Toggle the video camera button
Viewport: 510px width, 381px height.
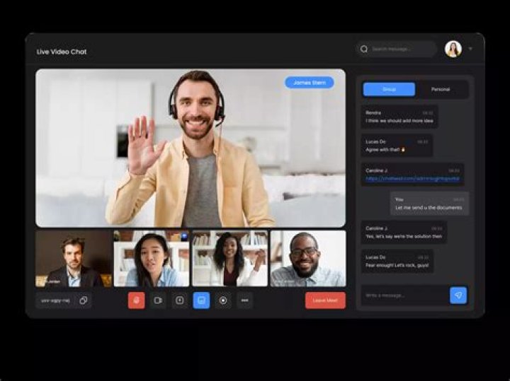point(158,300)
